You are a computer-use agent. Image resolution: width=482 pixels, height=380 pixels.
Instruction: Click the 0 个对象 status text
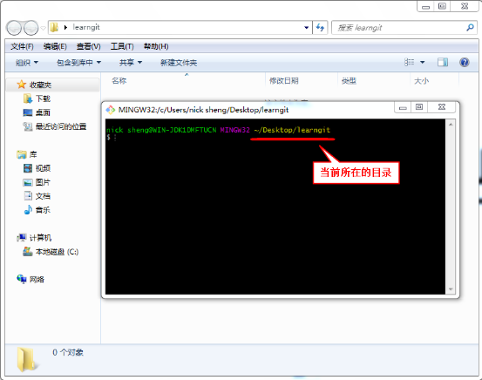click(68, 352)
